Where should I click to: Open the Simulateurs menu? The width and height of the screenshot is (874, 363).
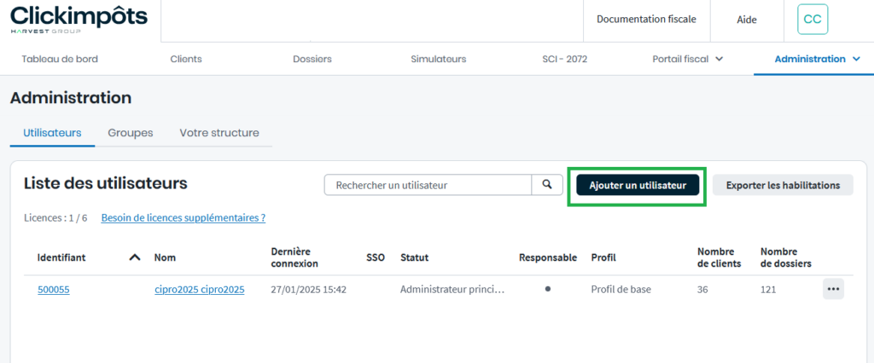[x=438, y=59]
